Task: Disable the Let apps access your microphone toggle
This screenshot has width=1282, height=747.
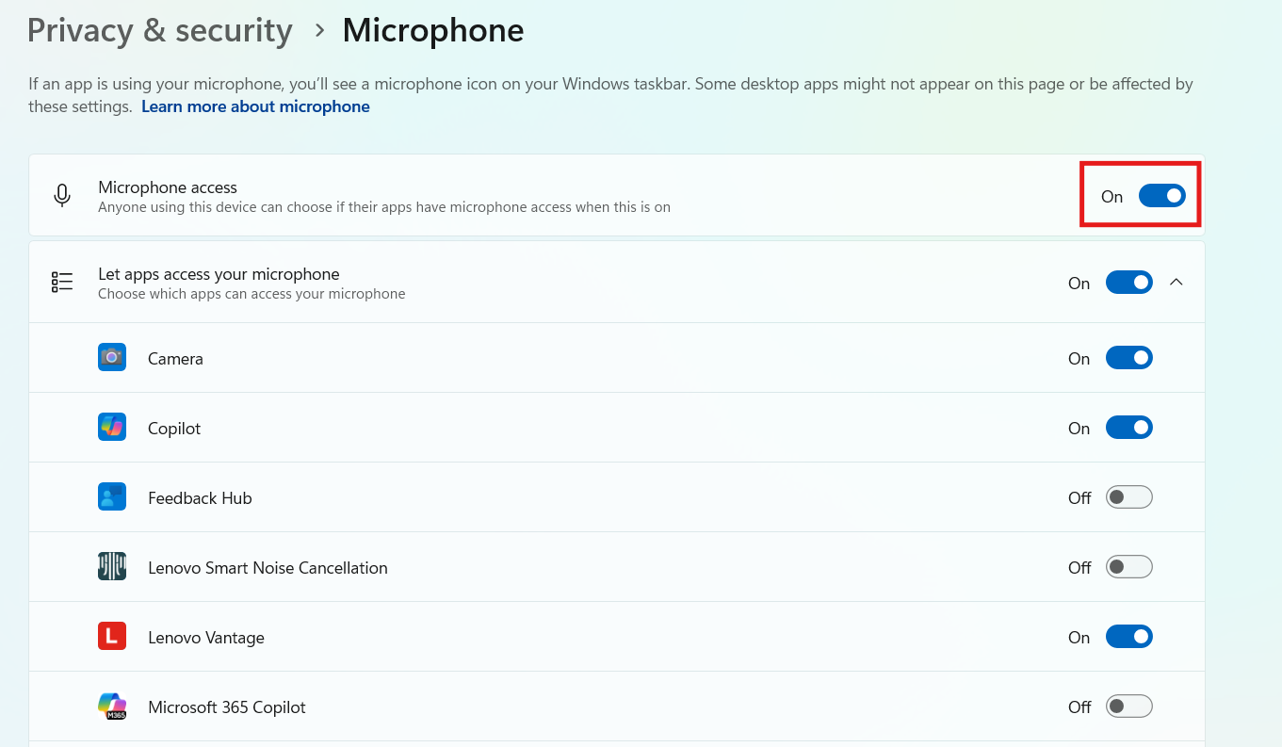Action: pos(1128,282)
